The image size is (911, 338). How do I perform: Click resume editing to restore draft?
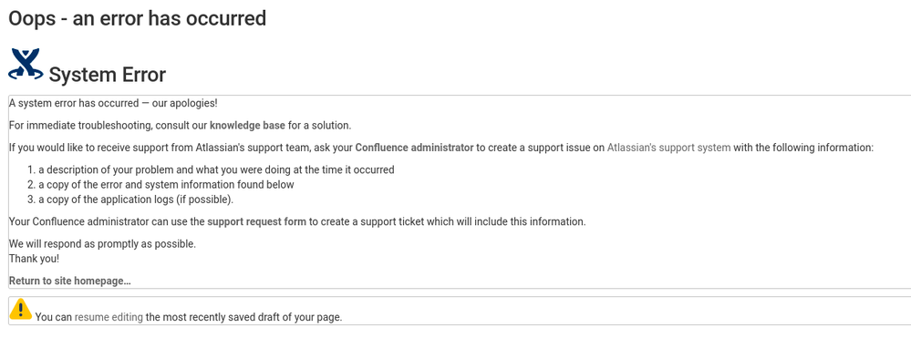[109, 317]
